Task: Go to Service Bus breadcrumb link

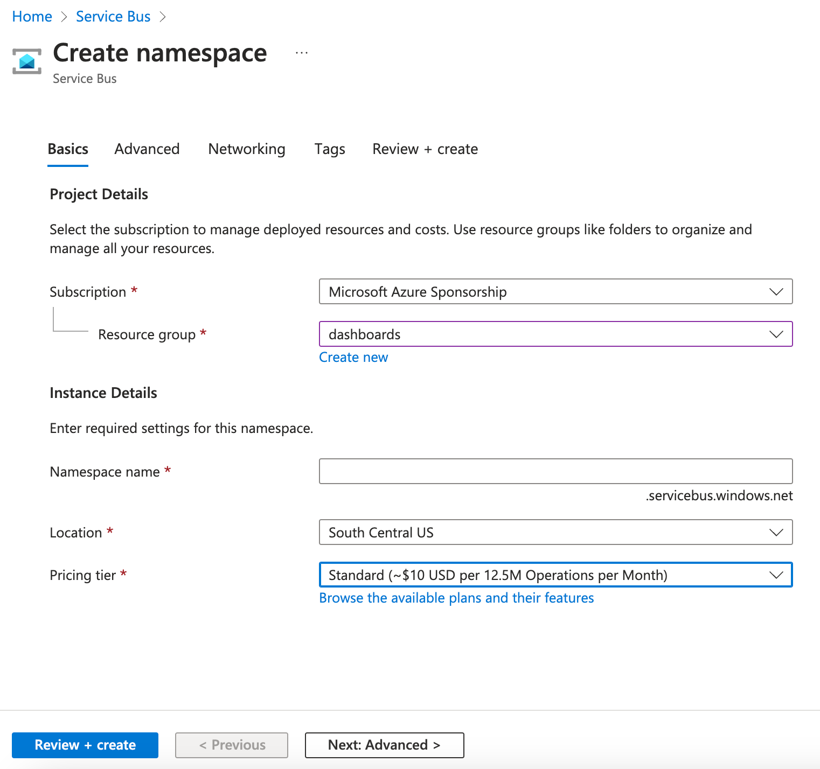Action: pyautogui.click(x=113, y=16)
